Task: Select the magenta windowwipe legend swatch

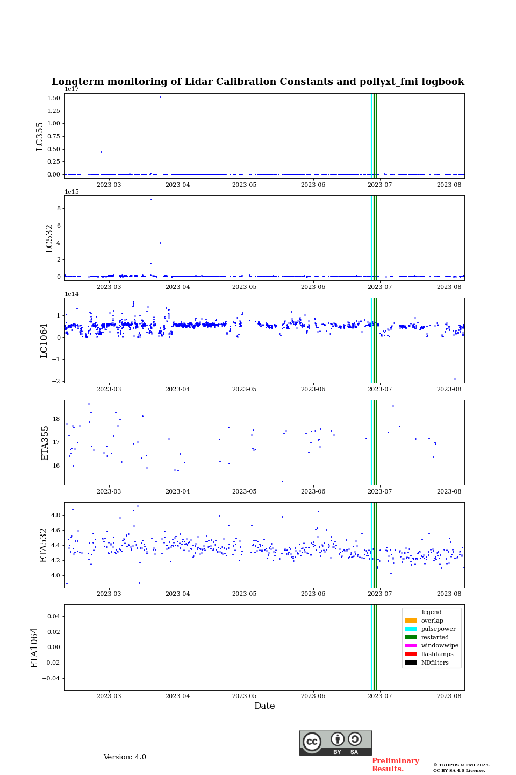Action: point(411,646)
